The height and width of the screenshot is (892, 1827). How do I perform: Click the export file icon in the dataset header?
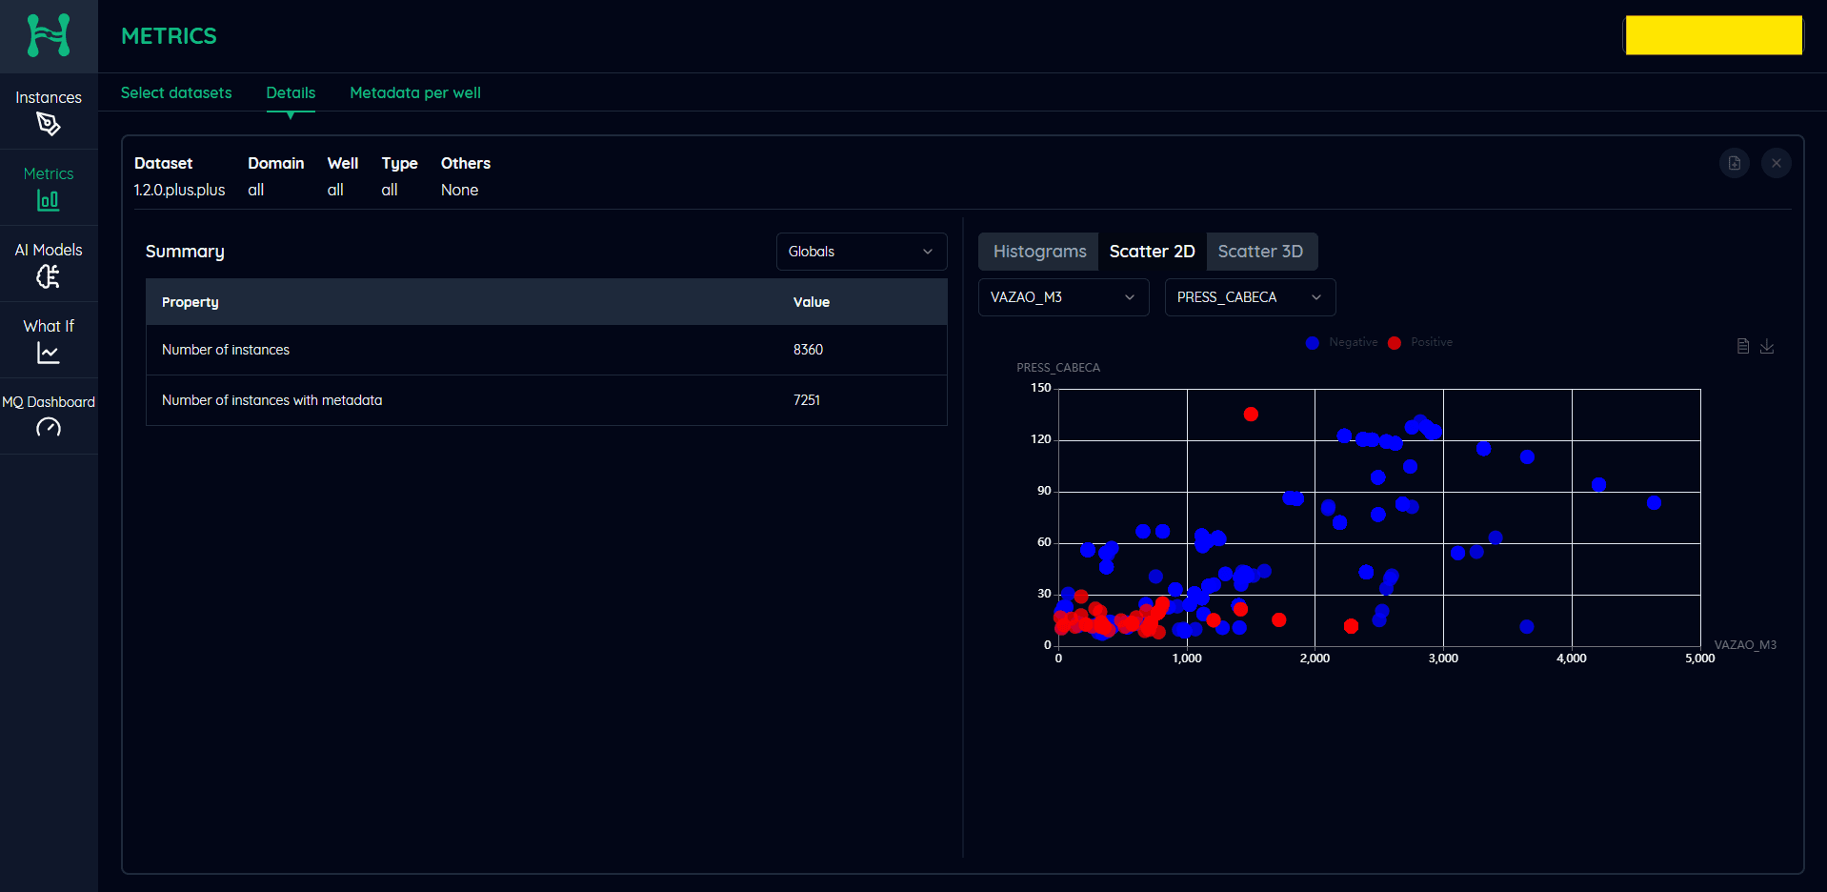pos(1734,163)
